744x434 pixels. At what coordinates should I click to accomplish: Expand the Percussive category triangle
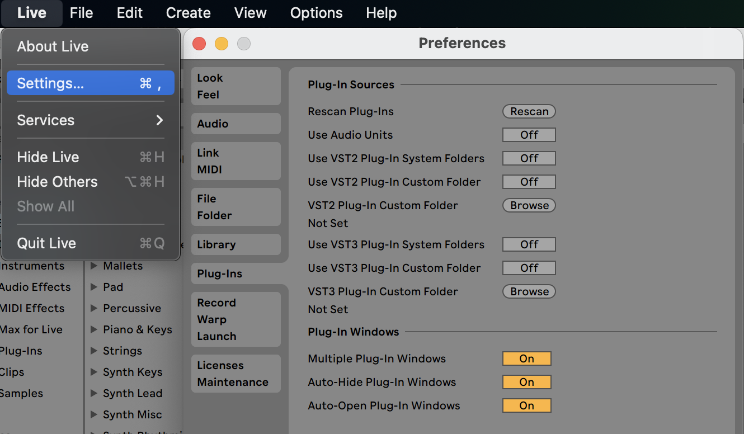(93, 308)
